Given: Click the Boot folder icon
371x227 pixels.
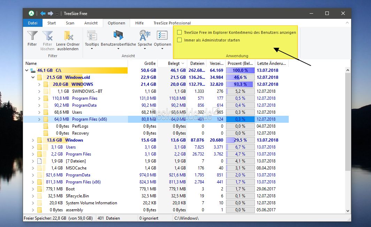Looking at the screenshot, I should (39, 189).
